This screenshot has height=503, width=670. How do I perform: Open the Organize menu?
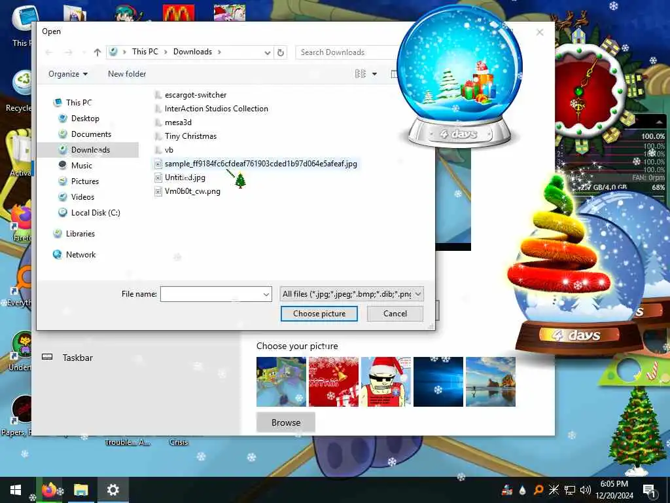click(68, 74)
